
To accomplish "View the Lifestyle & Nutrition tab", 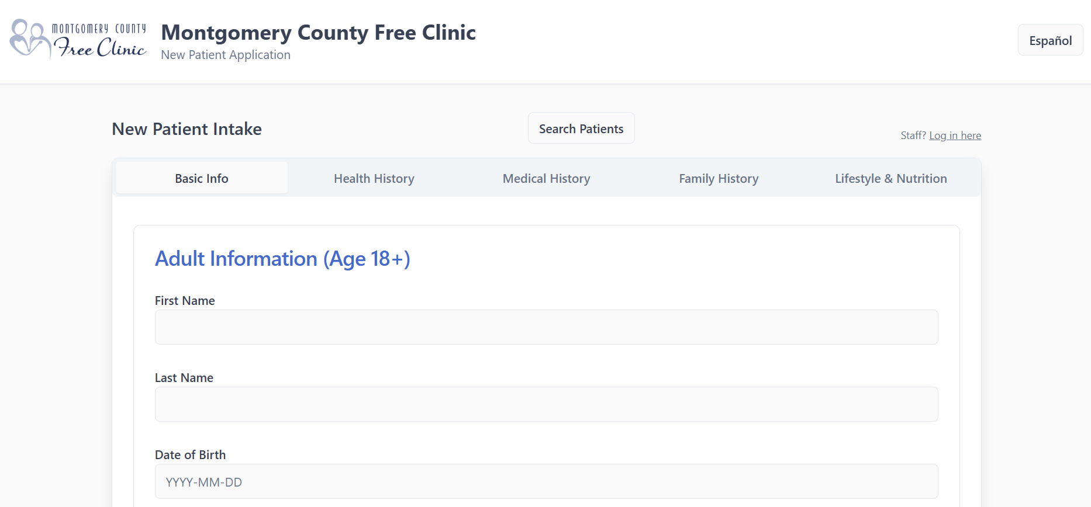I will [890, 178].
